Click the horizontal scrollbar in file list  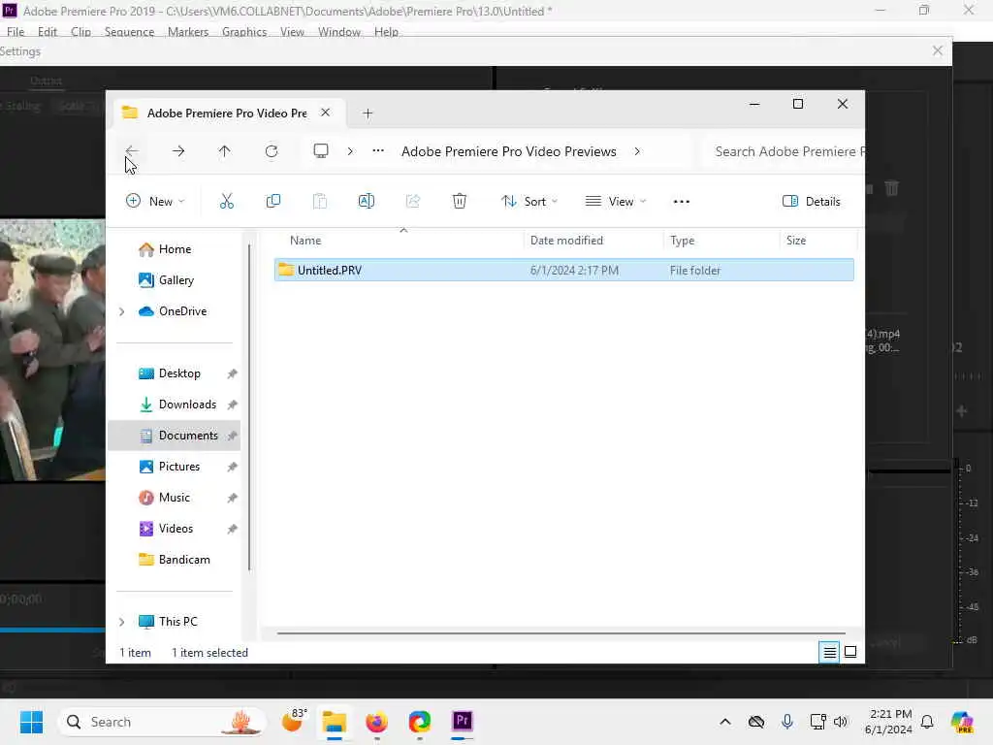pos(561,632)
